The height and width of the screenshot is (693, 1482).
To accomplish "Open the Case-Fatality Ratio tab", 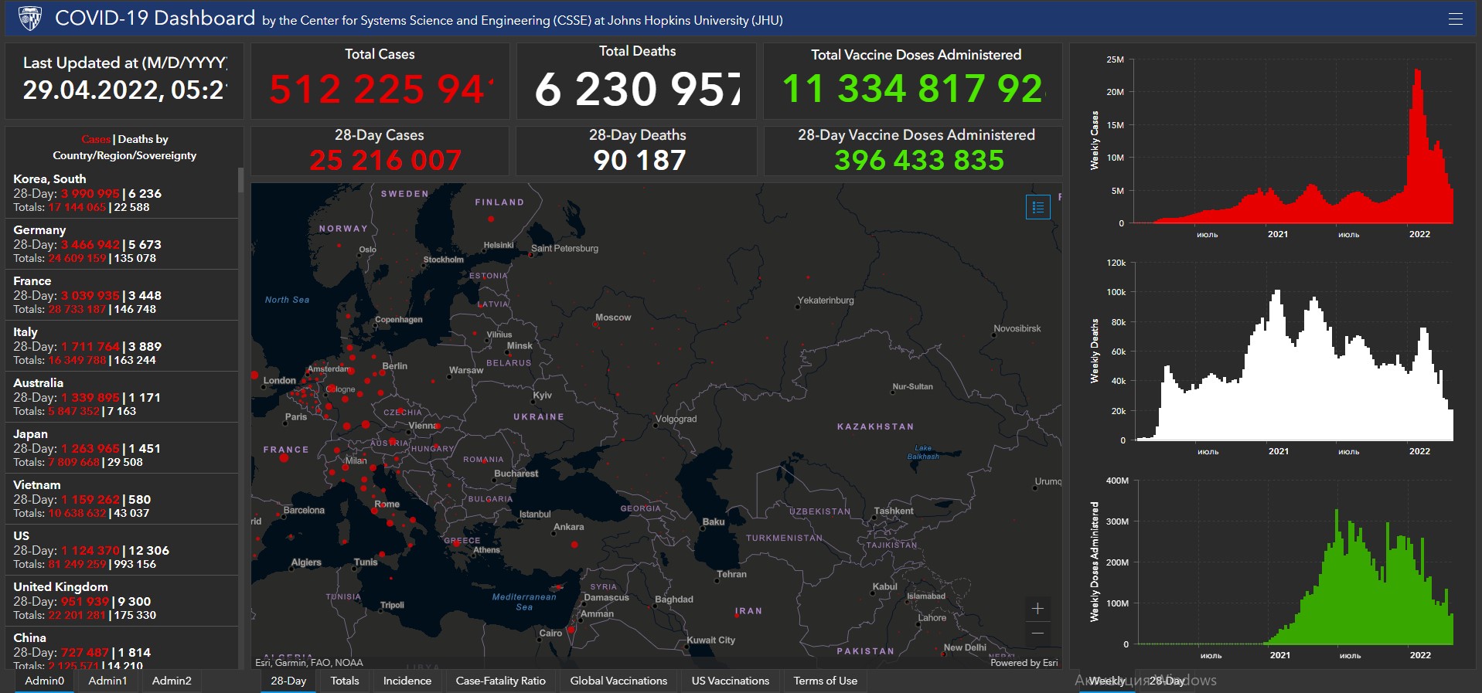I will coord(500,681).
